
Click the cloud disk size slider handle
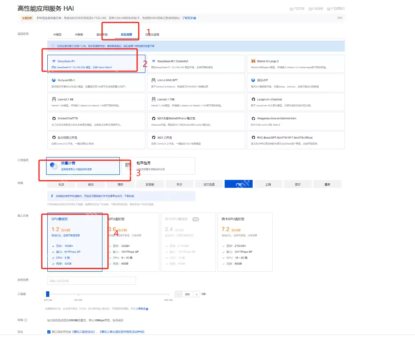[48, 294]
